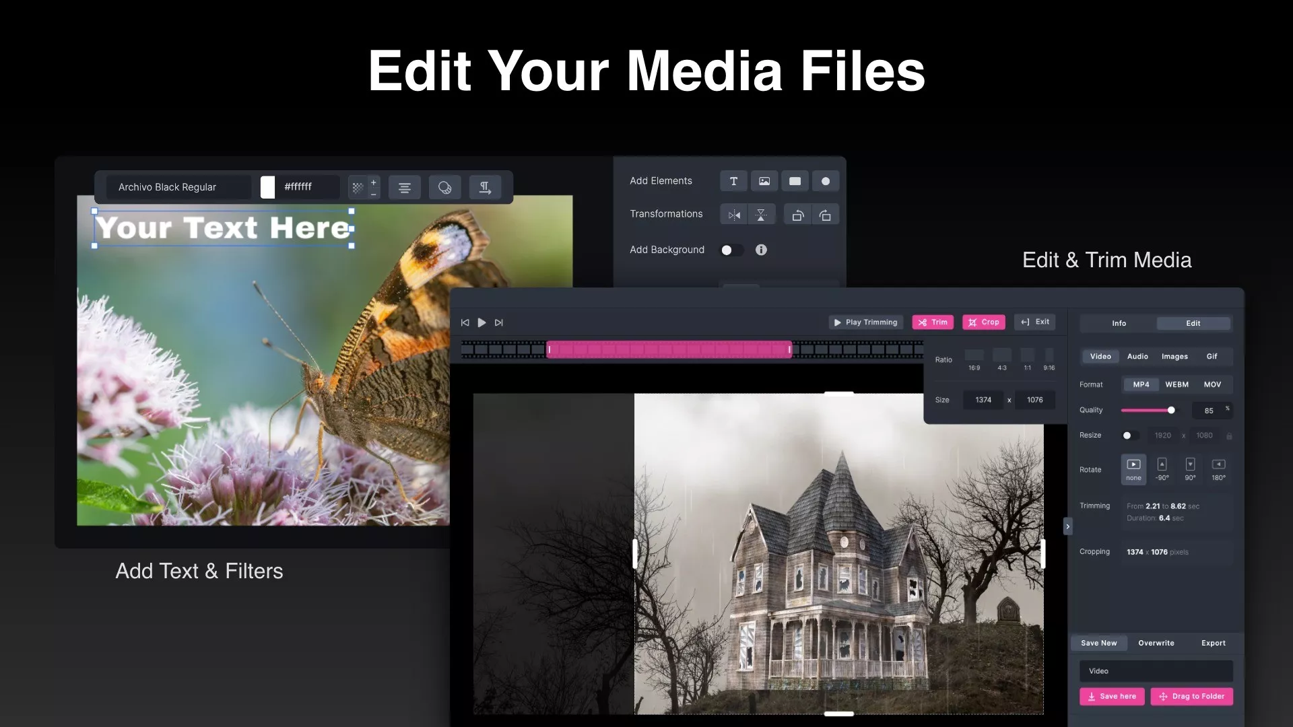
Task: Select the 90° rotate option
Action: tap(1190, 469)
